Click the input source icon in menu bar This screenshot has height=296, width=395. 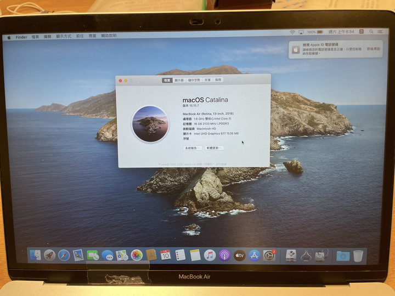point(361,31)
